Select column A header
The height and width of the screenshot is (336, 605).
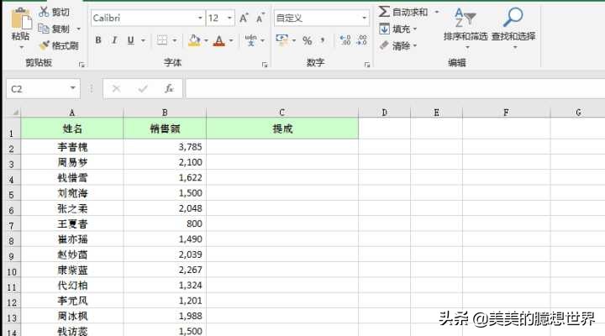click(x=72, y=113)
